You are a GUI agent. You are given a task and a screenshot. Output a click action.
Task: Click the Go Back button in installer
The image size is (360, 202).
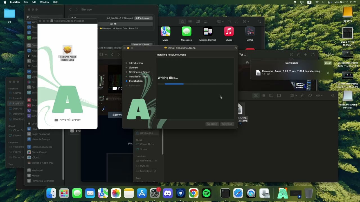[212, 124]
